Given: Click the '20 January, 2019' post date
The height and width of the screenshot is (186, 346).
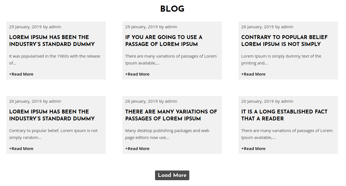Looking at the screenshot, I should [258, 101].
